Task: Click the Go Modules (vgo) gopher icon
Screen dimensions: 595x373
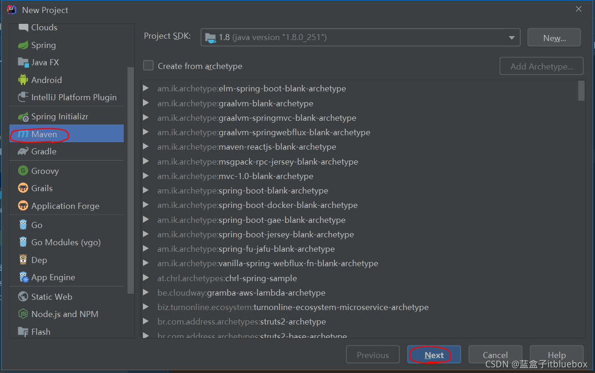Action: point(23,242)
